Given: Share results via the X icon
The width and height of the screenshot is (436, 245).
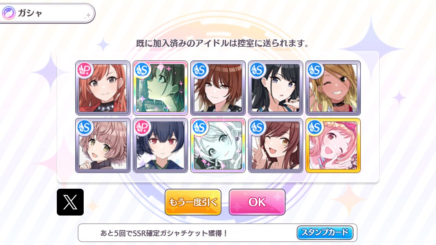Looking at the screenshot, I should (70, 202).
